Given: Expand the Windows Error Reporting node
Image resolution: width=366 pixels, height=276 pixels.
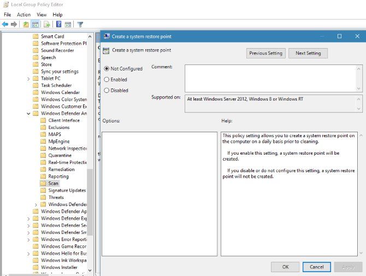Looking at the screenshot, I should [28, 240].
